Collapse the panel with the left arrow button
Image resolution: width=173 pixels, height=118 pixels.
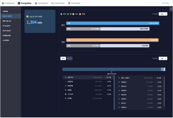click(x=171, y=9)
